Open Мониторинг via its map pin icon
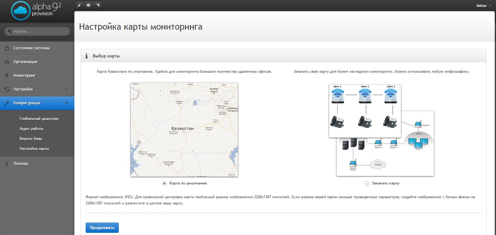 [7, 76]
